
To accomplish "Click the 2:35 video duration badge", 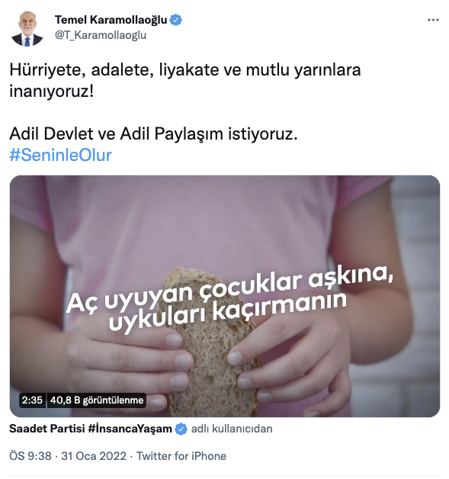I will tap(32, 400).
